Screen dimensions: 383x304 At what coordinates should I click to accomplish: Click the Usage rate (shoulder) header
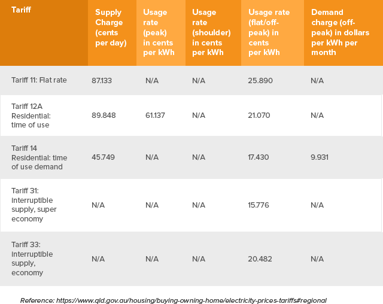pos(211,32)
